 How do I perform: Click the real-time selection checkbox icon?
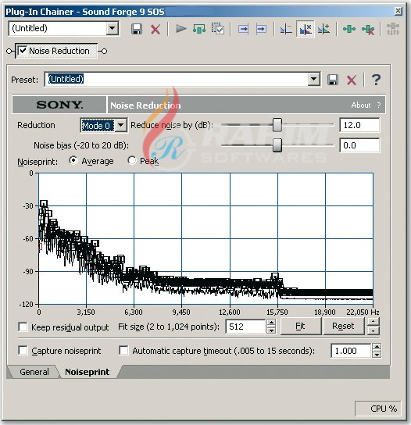click(218, 28)
